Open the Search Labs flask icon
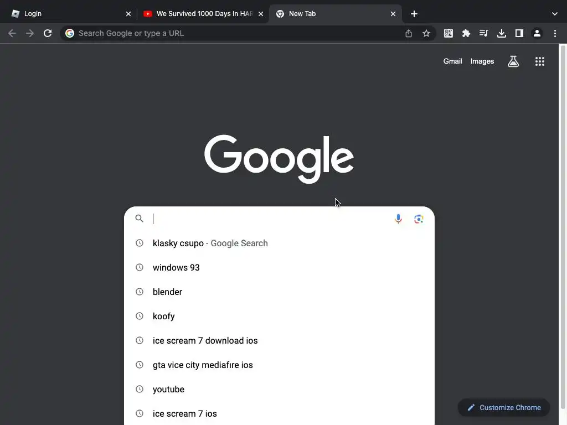Viewport: 567px width, 425px height. pyautogui.click(x=513, y=61)
